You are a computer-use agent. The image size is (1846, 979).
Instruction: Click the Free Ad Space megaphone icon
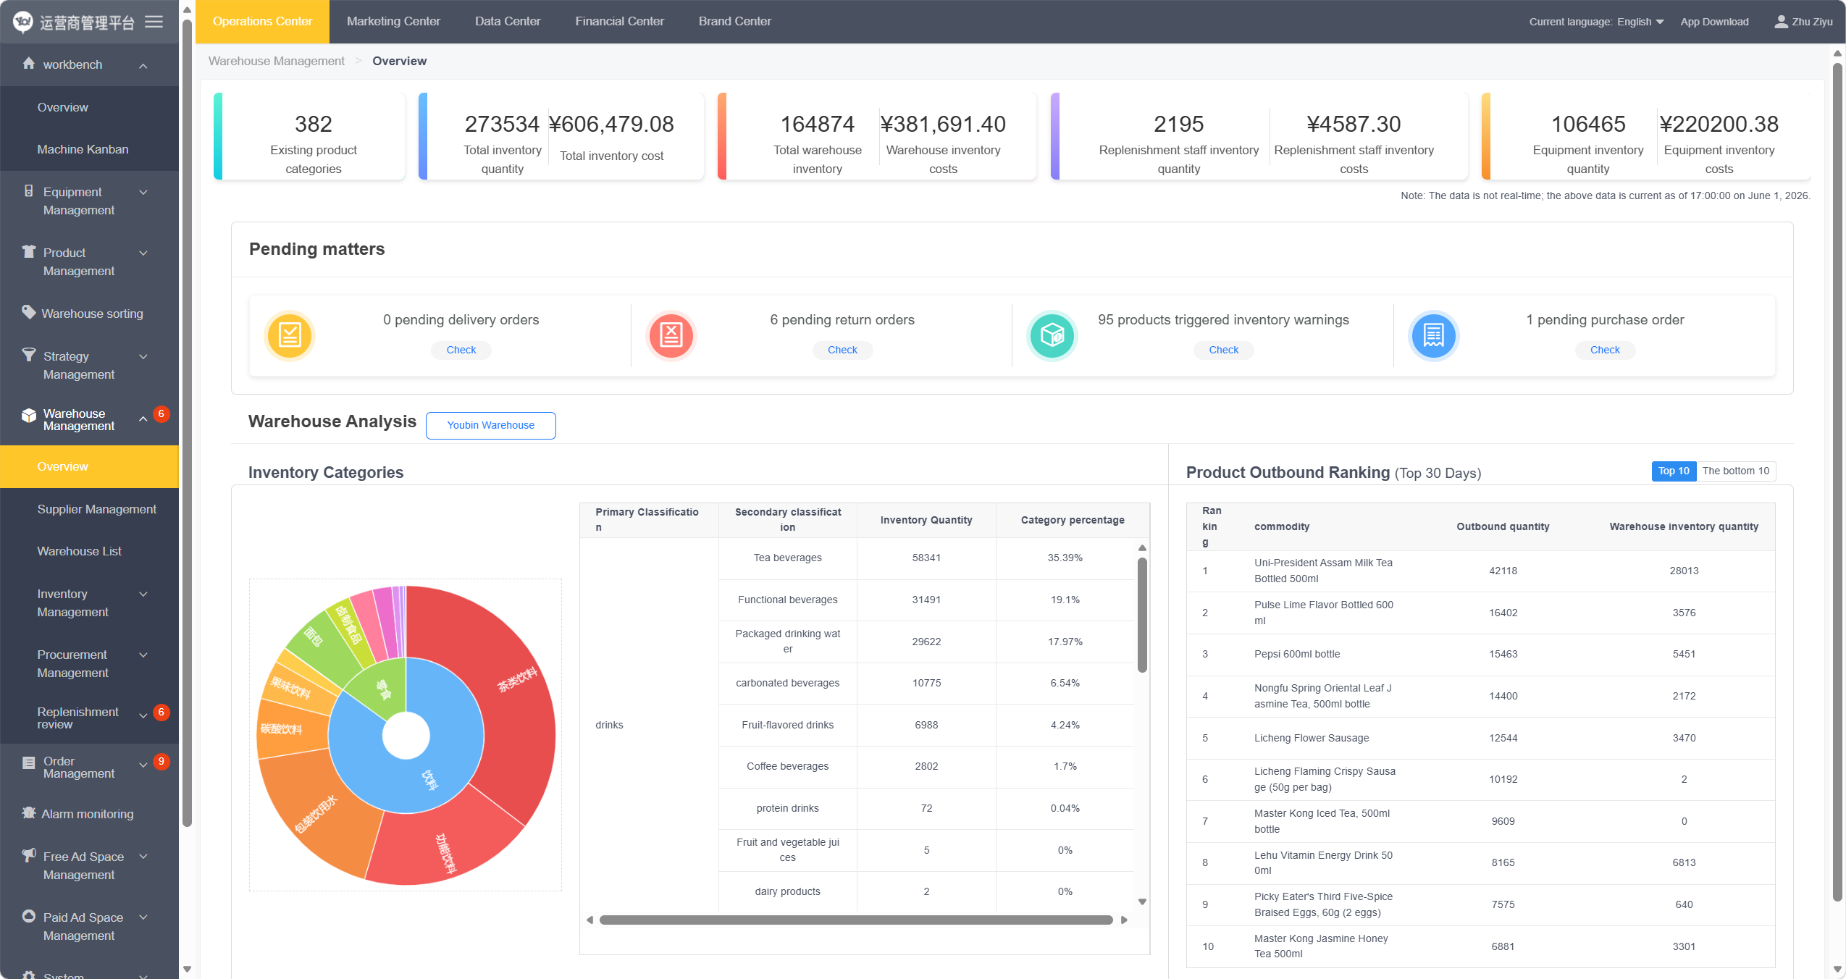tap(28, 855)
